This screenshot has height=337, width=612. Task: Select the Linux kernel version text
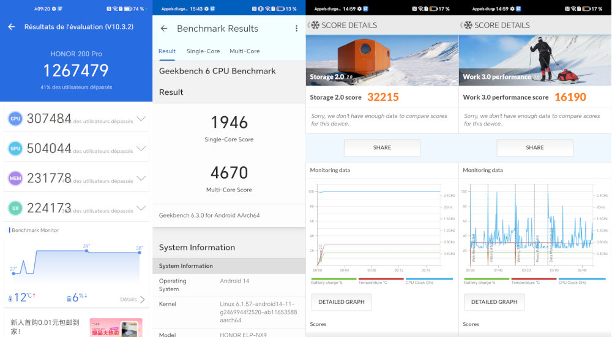[x=258, y=312]
